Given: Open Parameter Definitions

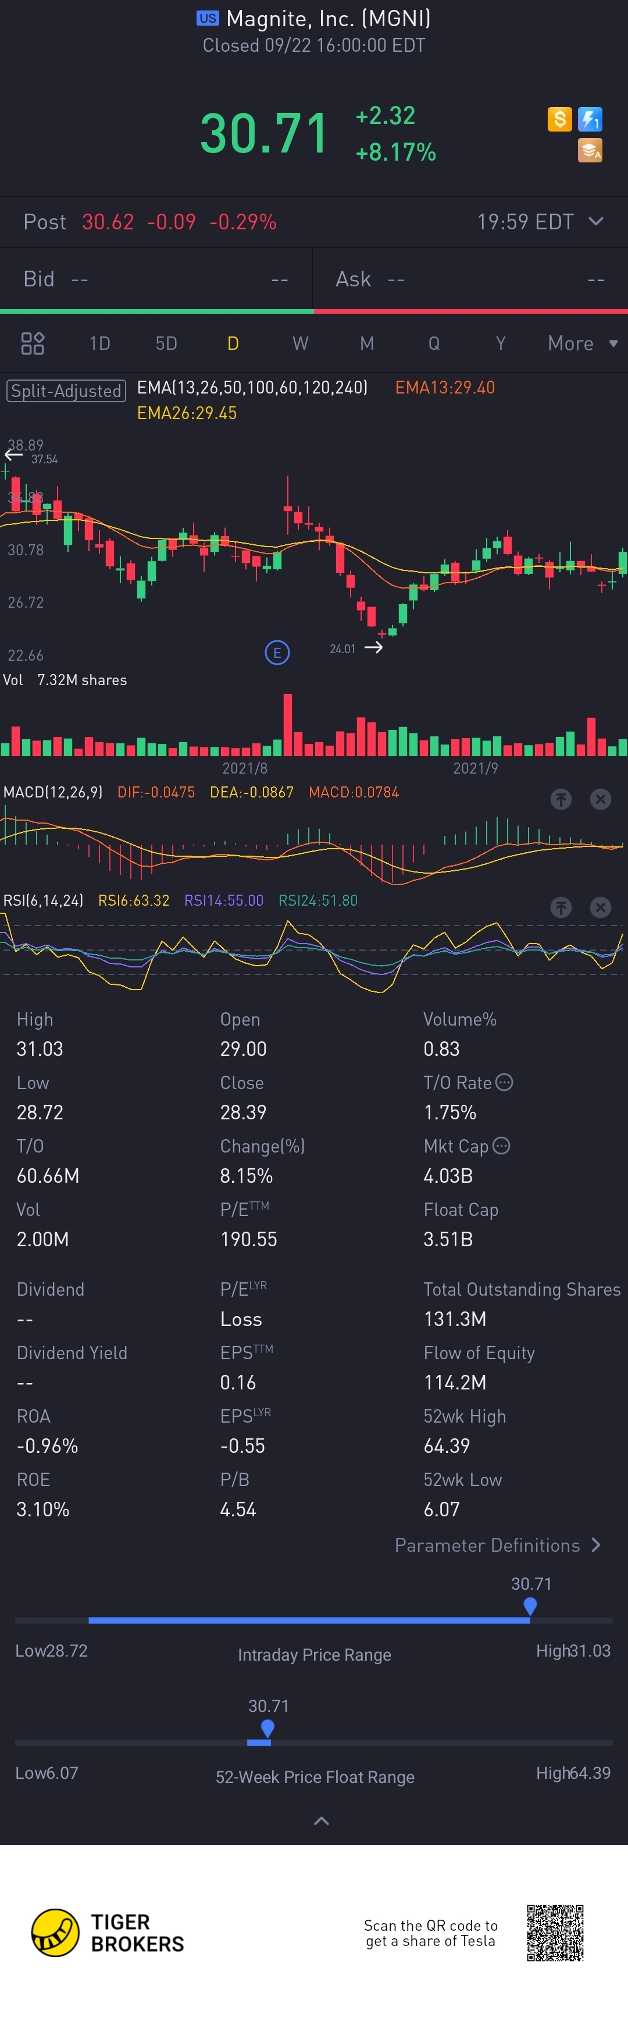Looking at the screenshot, I should (498, 1545).
